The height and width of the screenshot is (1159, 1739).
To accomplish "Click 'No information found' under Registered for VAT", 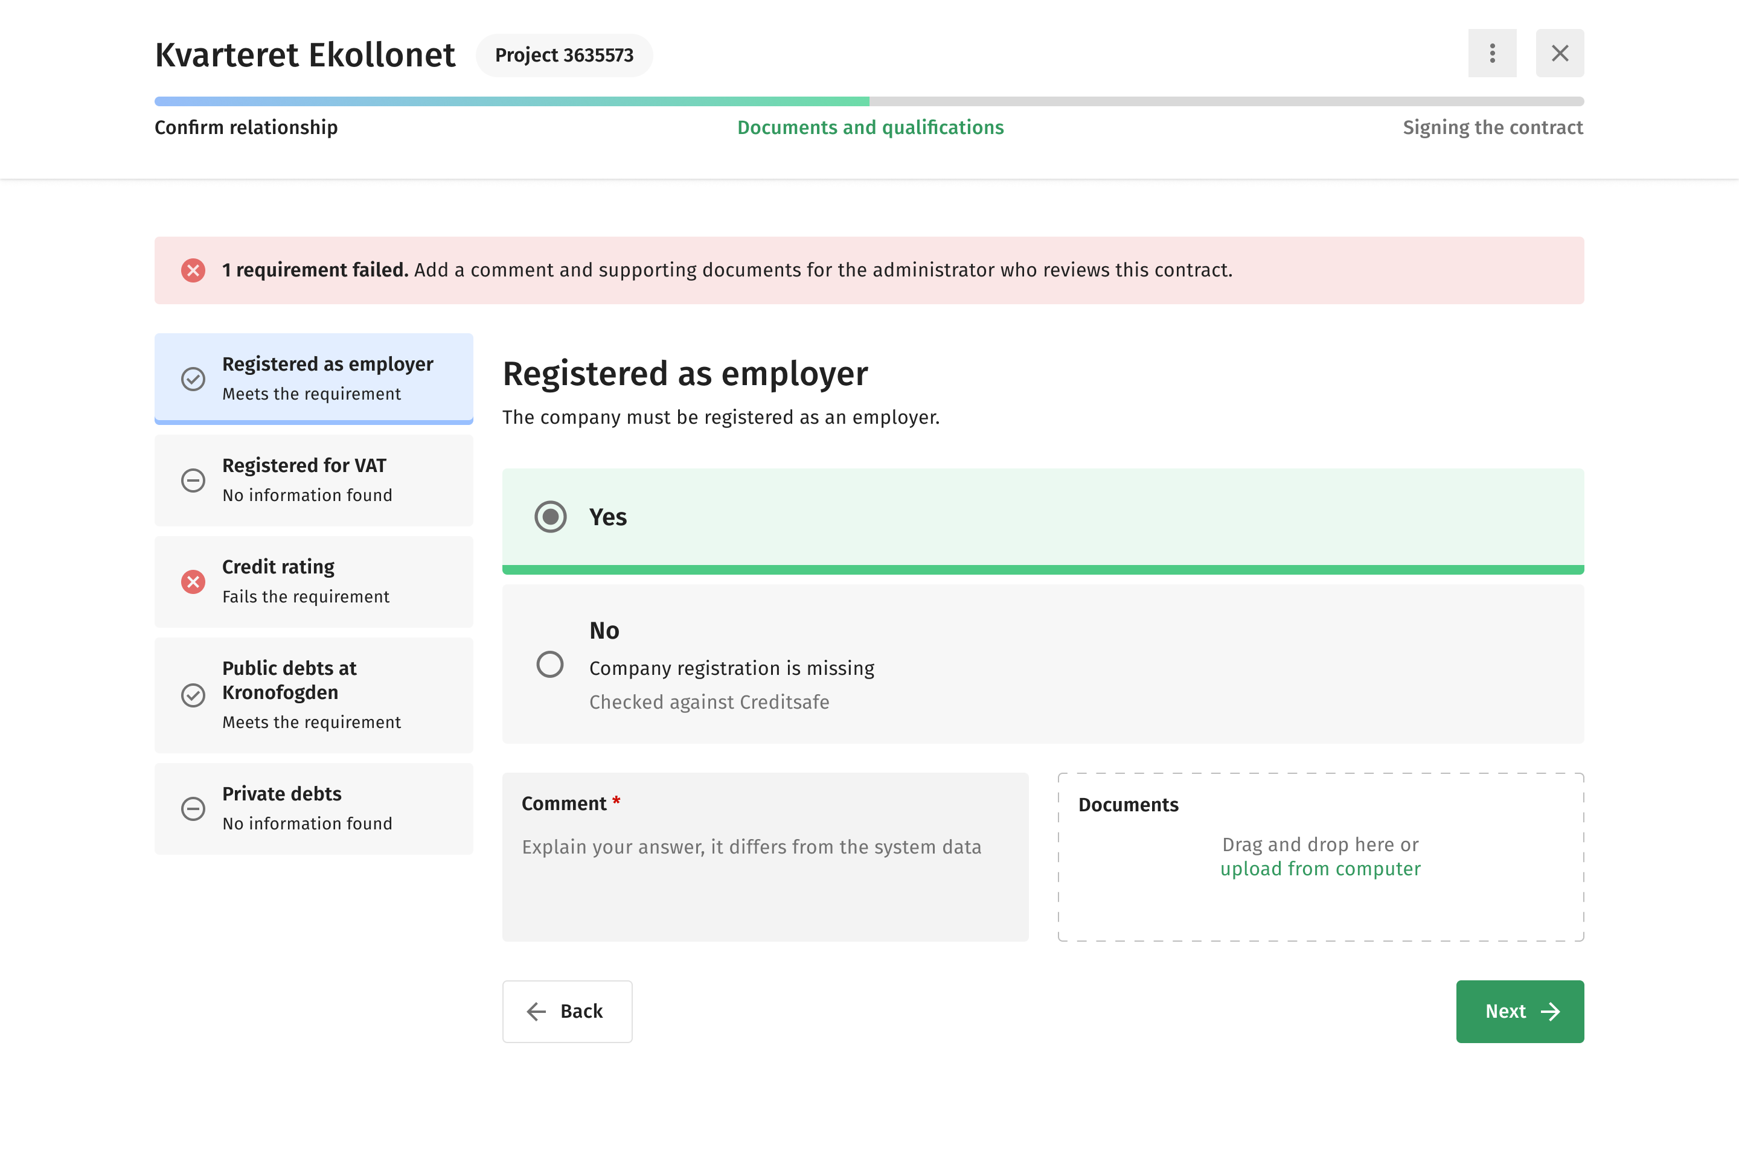I will 307,495.
